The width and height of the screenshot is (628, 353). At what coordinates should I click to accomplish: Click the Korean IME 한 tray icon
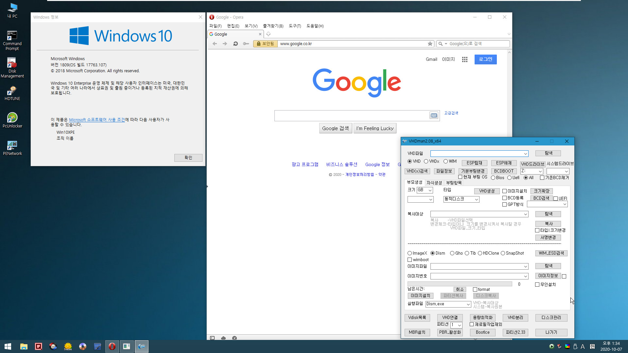(x=592, y=346)
